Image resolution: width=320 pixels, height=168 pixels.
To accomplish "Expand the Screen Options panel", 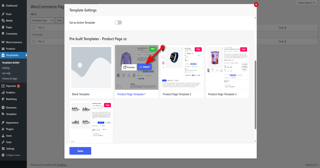I will click(x=306, y=3).
